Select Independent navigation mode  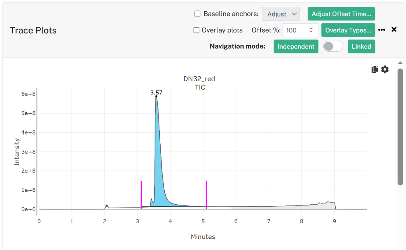point(296,47)
